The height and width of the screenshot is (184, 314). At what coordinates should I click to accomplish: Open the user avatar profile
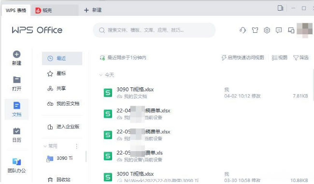tap(305, 30)
